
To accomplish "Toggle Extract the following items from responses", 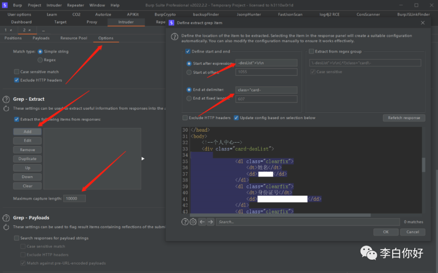I will (x=17, y=119).
